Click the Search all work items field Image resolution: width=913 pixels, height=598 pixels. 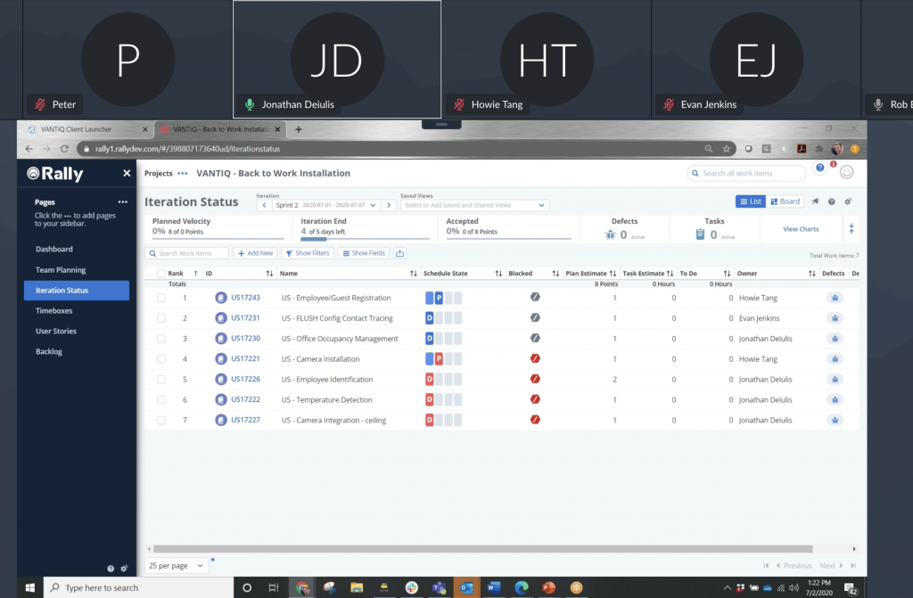(x=746, y=173)
